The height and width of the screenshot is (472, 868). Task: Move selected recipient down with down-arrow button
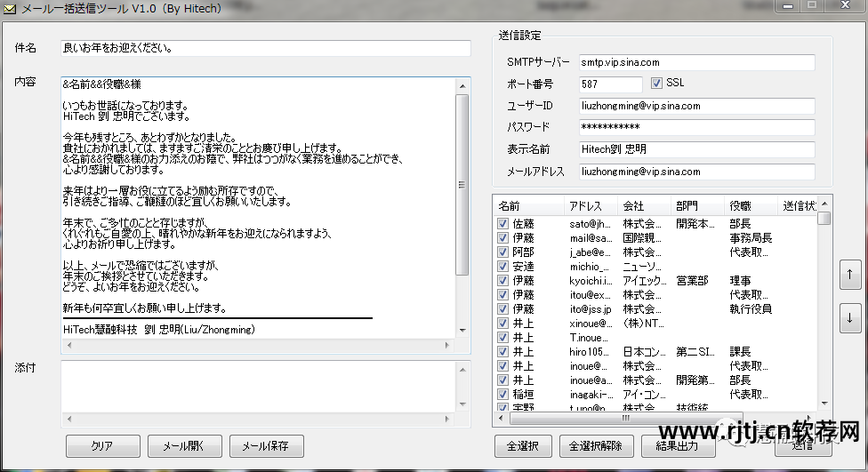pos(849,318)
